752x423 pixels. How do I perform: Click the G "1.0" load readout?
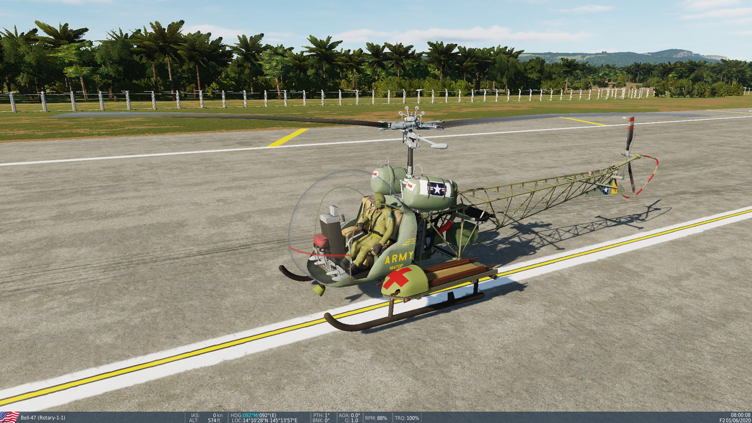354,420
